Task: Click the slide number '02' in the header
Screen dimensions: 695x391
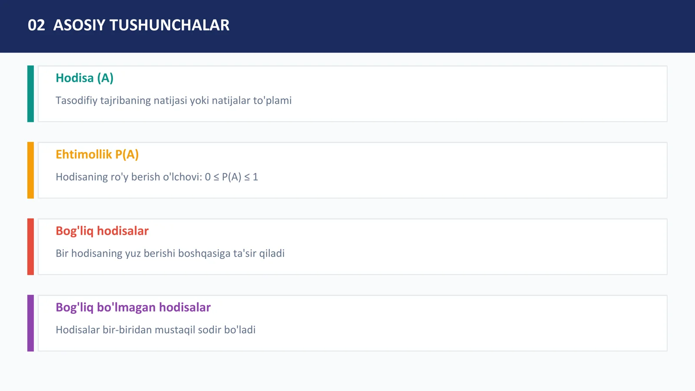Action: point(36,25)
